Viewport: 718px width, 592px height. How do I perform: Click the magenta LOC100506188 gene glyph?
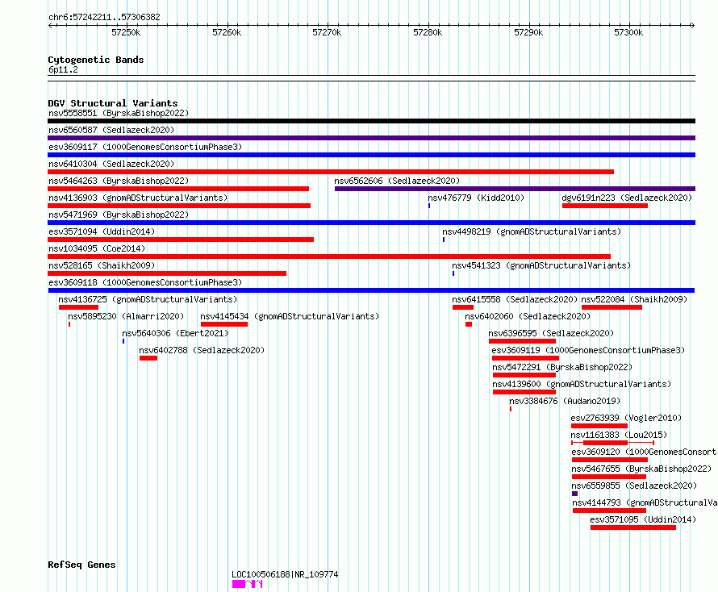(x=248, y=584)
